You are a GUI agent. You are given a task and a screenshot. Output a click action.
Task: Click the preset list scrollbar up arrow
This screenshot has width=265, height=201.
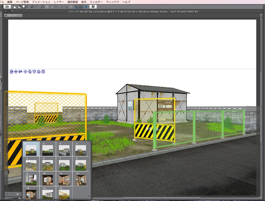click(x=90, y=143)
